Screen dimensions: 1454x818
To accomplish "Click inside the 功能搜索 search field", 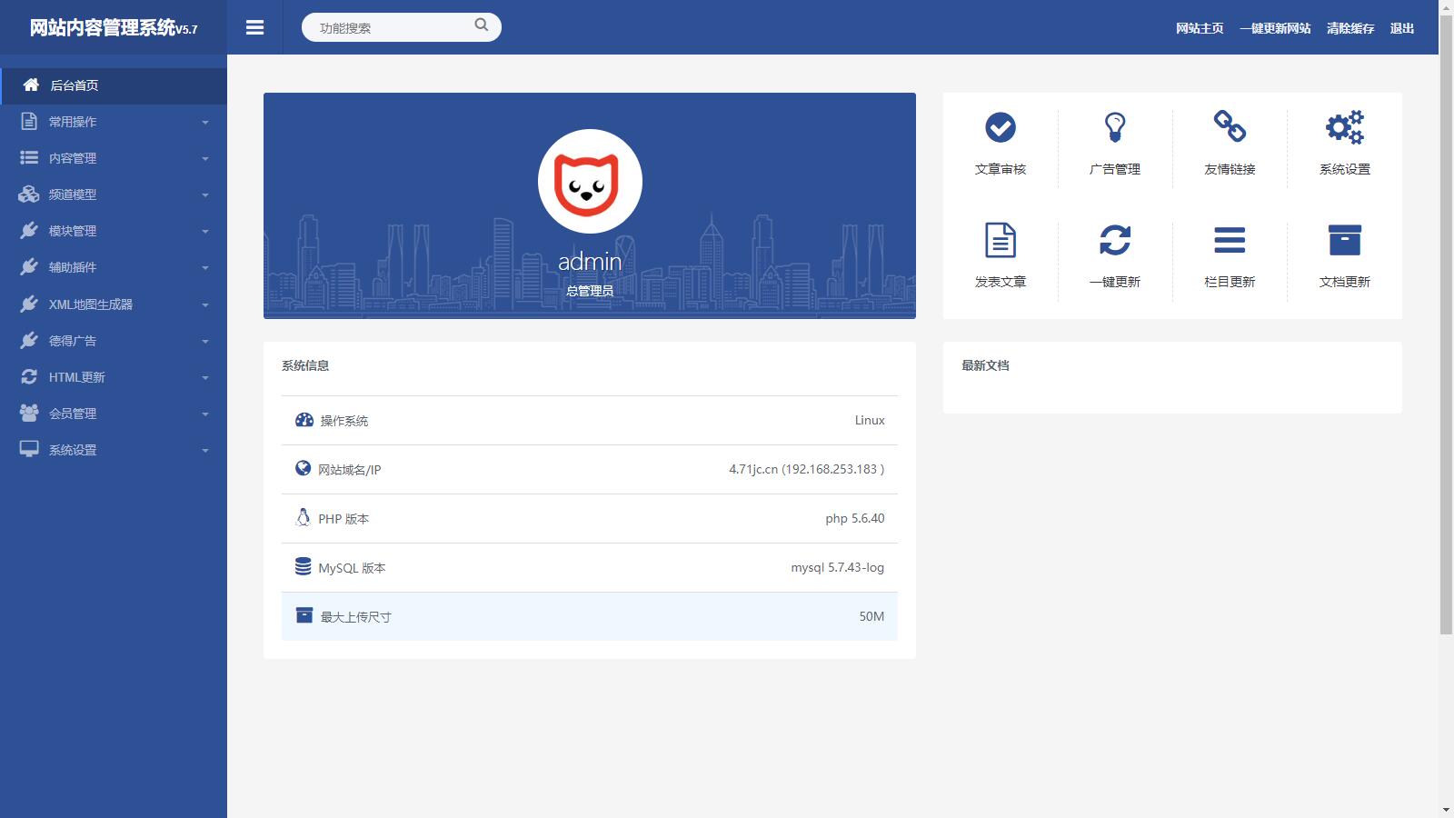I will [x=391, y=26].
